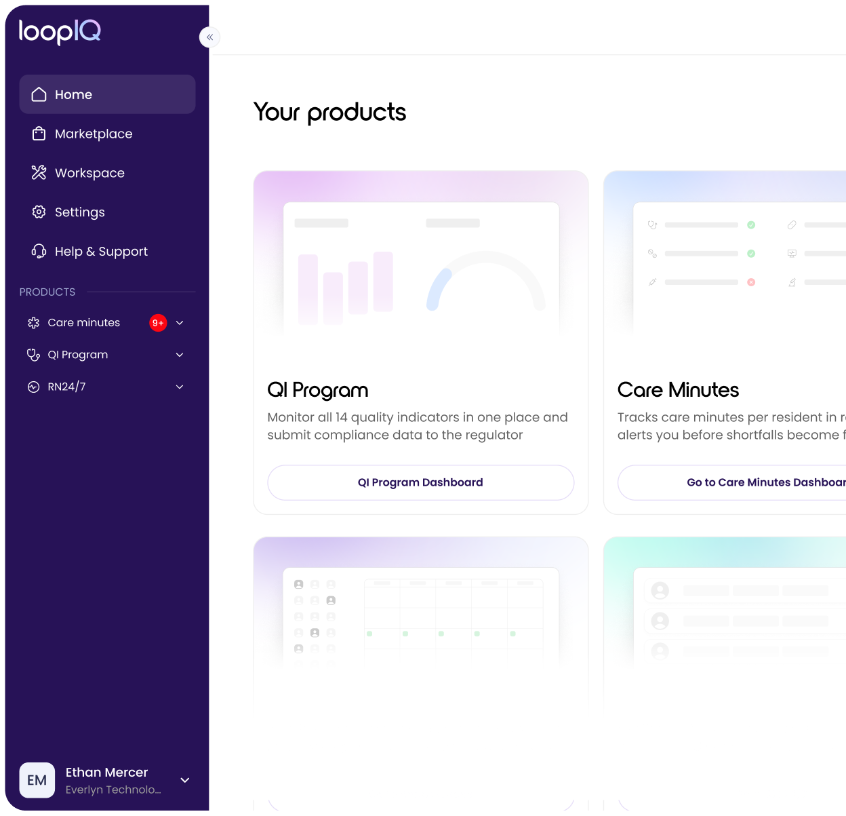Click the QI Program sidebar label

pyautogui.click(x=78, y=355)
